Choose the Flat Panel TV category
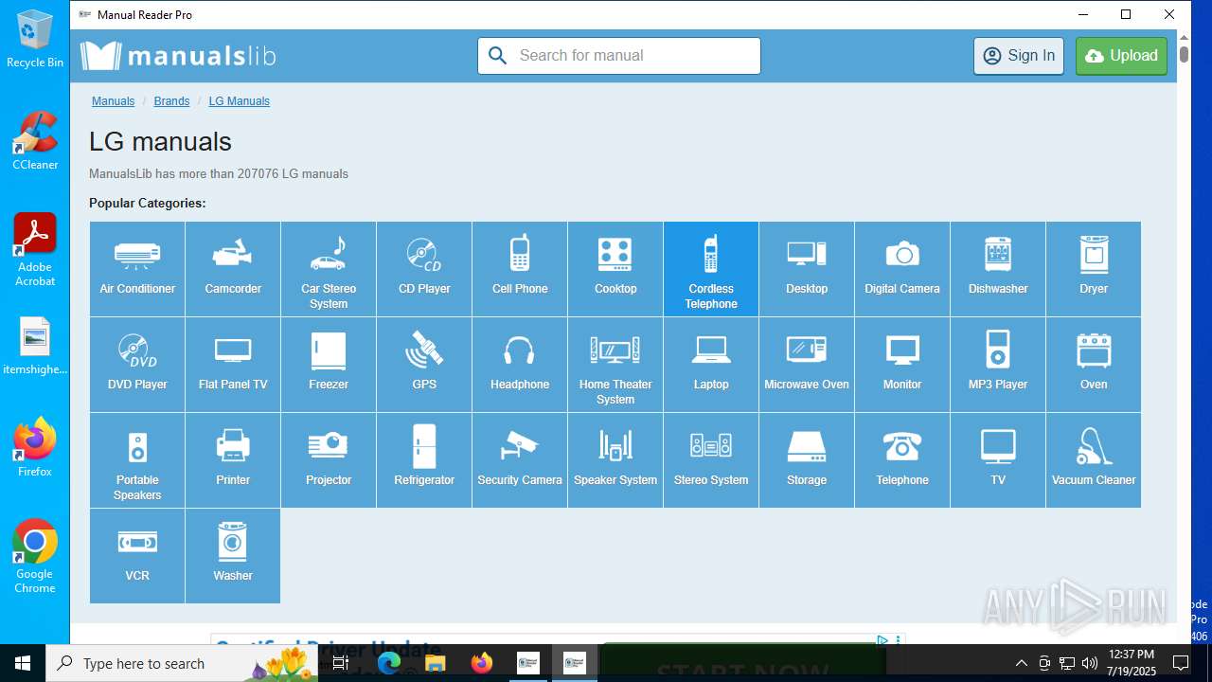The height and width of the screenshot is (682, 1212). pyautogui.click(x=233, y=365)
